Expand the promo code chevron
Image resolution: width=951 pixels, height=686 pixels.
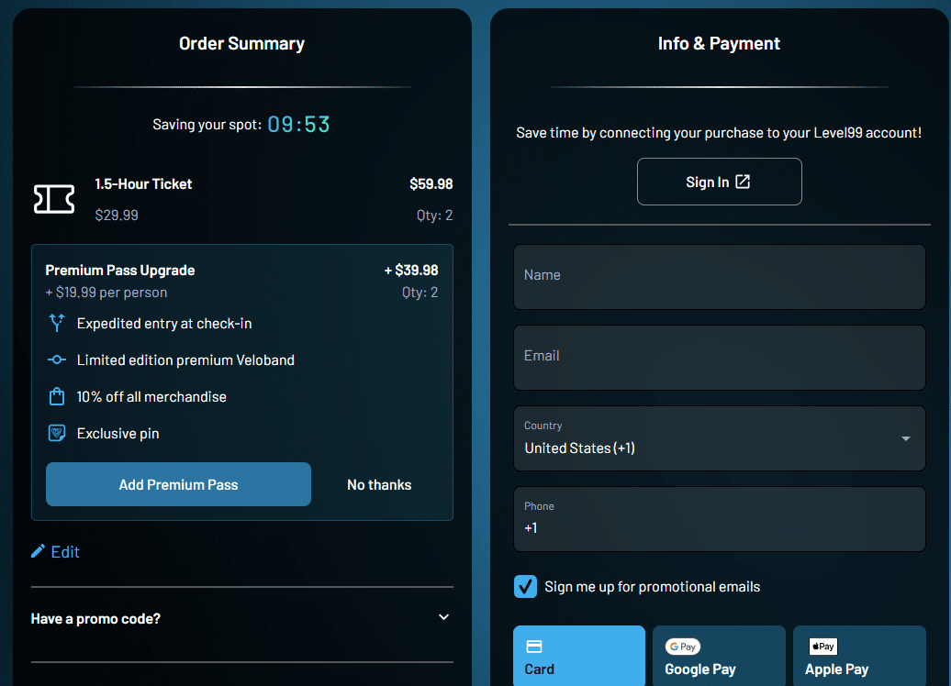click(x=444, y=617)
